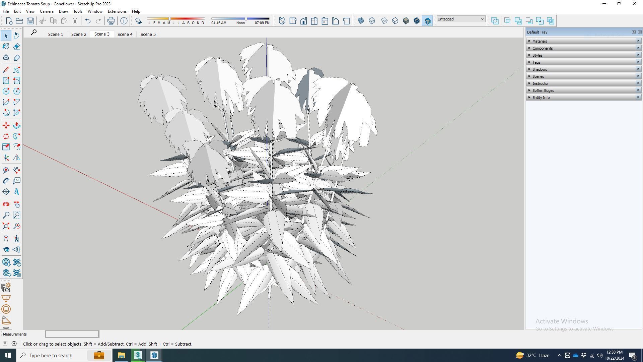Click the Print toolbar icon
Viewport: 643px width, 362px height.
tap(111, 21)
